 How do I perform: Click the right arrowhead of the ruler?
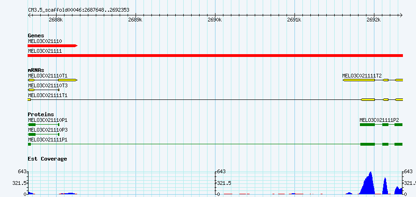click(x=401, y=15)
